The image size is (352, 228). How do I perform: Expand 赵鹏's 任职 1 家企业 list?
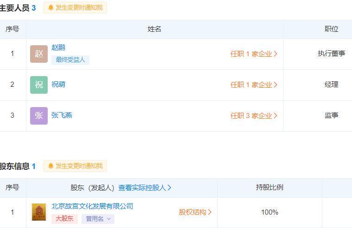[254, 54]
